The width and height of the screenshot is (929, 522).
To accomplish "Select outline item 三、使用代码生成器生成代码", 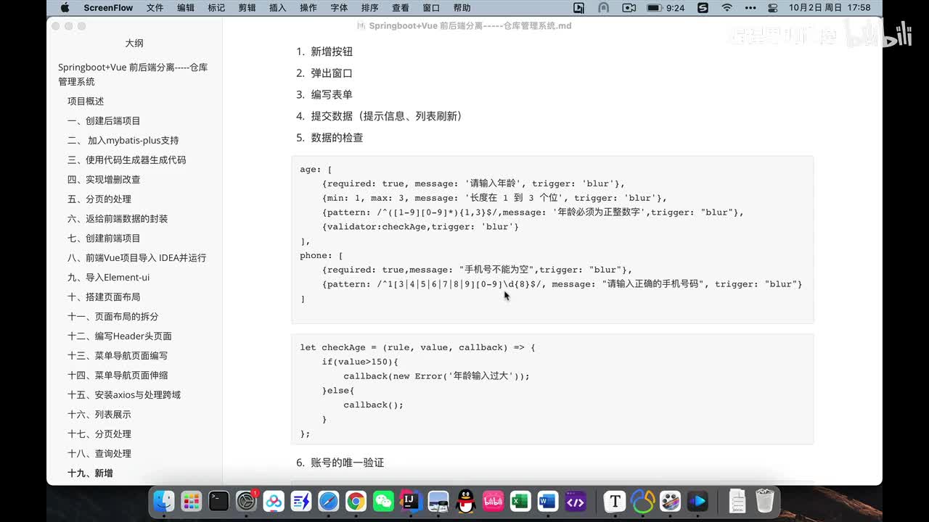I will tap(126, 160).
